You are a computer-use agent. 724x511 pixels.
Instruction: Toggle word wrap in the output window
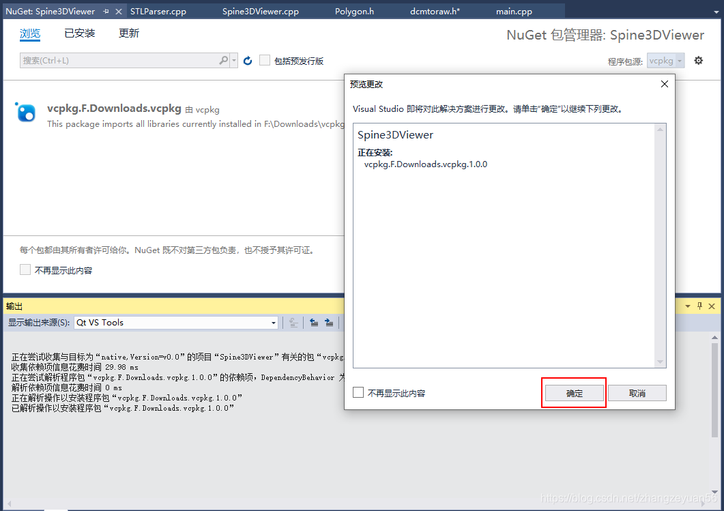pyautogui.click(x=293, y=322)
